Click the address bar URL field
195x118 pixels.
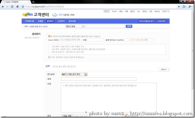point(99,6)
